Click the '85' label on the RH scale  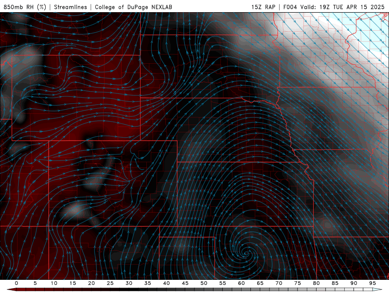click(335, 283)
